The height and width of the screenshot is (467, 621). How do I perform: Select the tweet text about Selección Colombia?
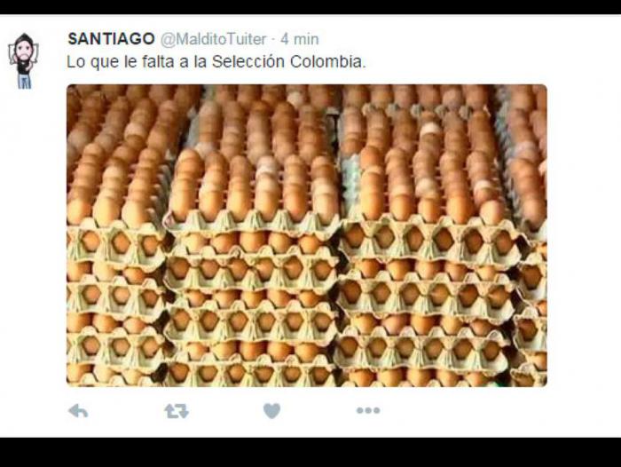216,62
